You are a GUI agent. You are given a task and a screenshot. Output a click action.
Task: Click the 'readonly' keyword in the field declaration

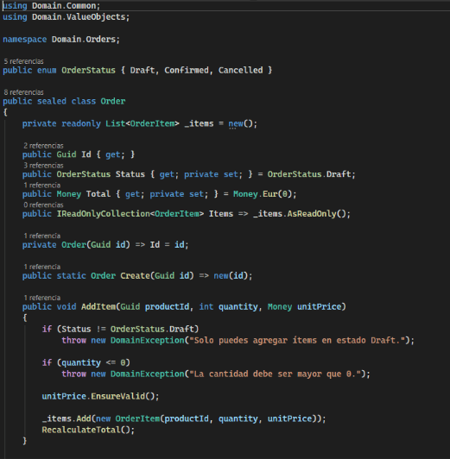[x=81, y=123]
